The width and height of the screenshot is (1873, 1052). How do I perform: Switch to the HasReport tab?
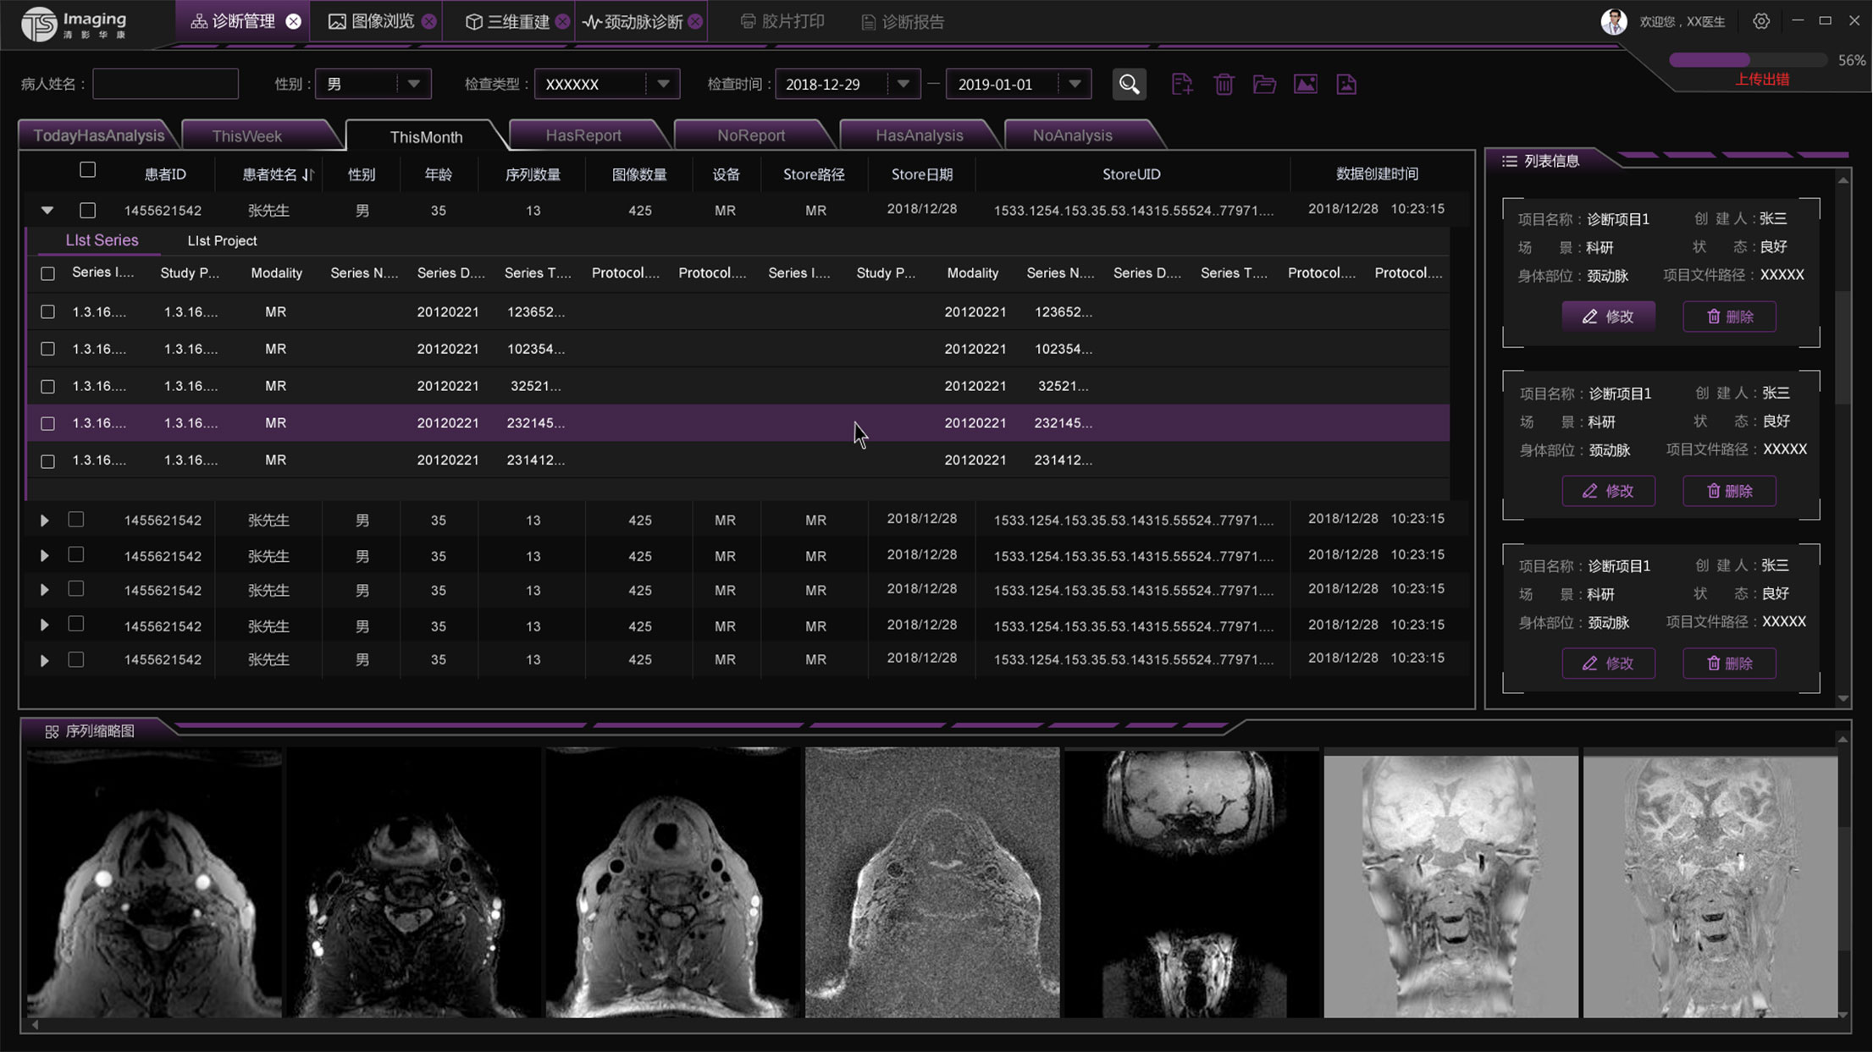(x=583, y=135)
